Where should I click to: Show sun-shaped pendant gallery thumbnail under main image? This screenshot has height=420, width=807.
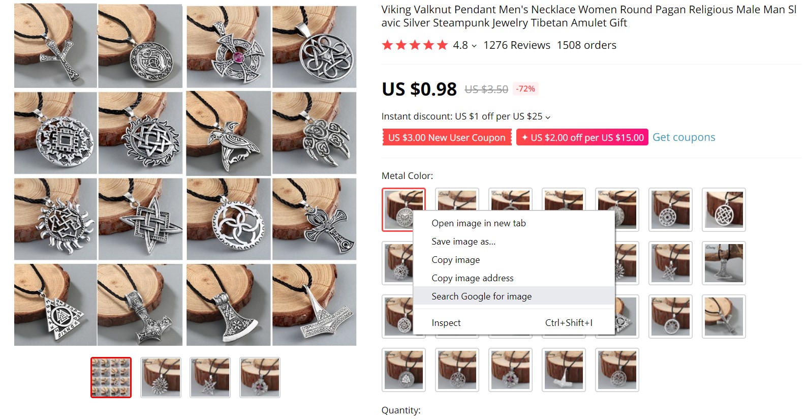[x=161, y=377]
